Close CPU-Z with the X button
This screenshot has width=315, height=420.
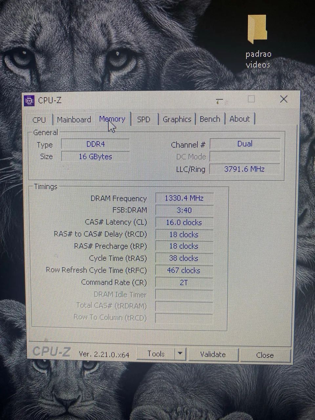coord(284,99)
